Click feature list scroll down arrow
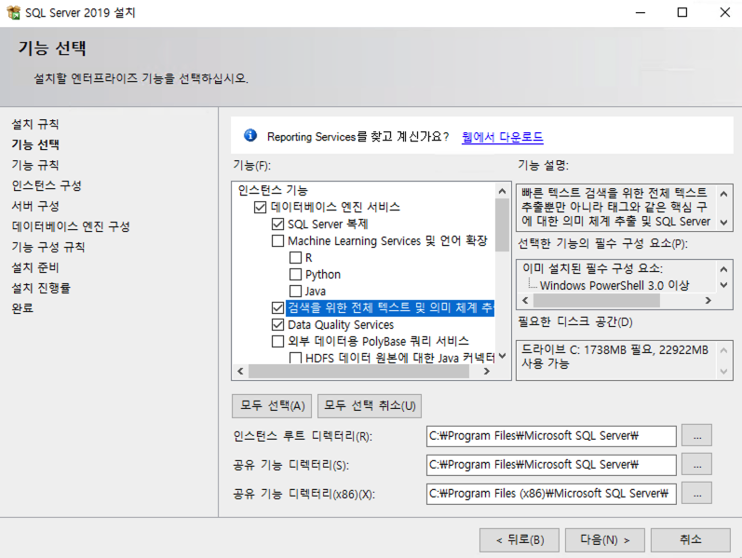742x558 pixels. tap(502, 356)
